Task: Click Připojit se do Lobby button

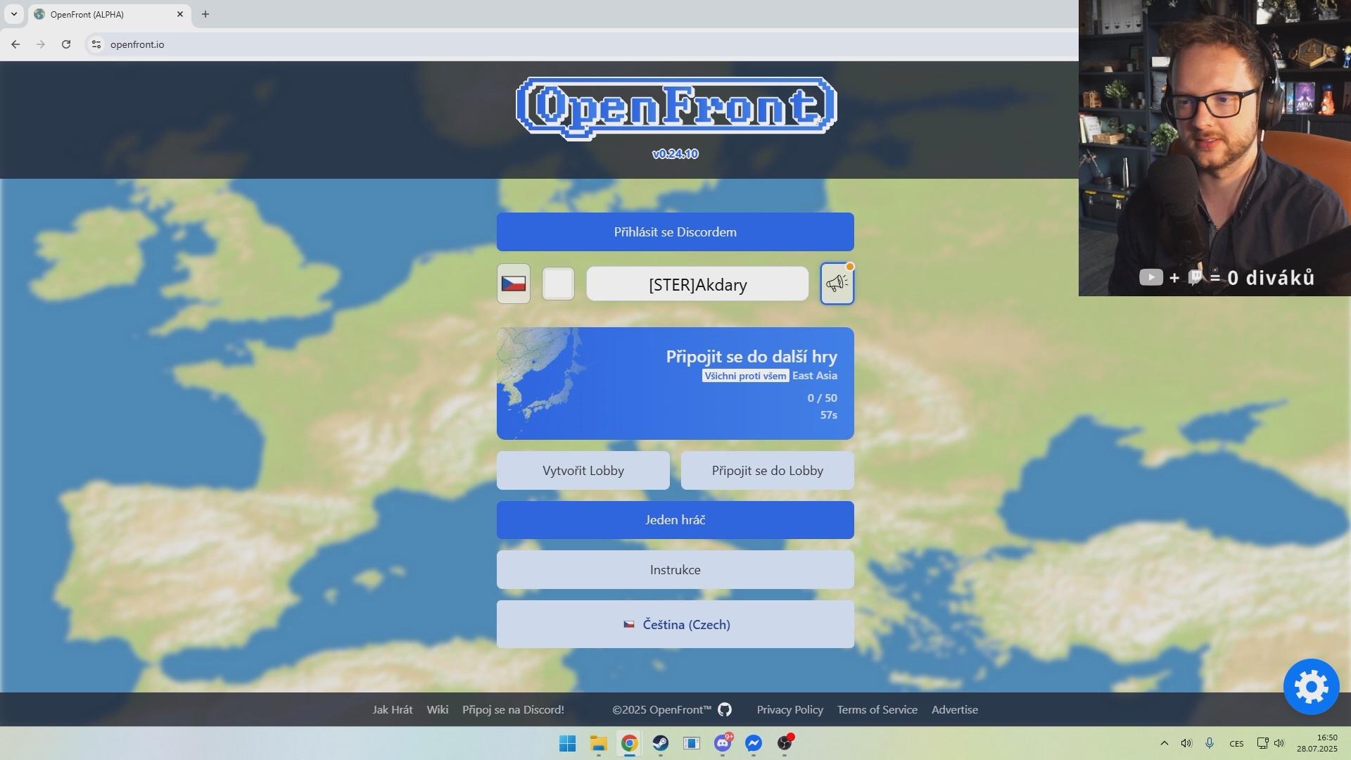Action: click(x=767, y=471)
